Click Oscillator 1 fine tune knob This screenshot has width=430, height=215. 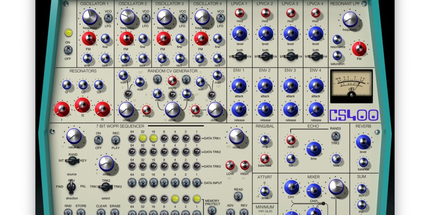[105, 39]
